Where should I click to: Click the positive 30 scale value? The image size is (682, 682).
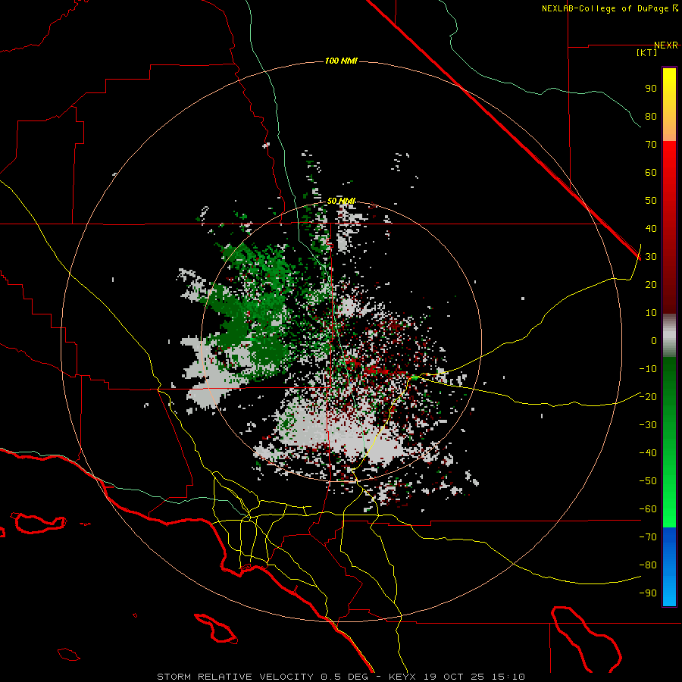coord(651,257)
